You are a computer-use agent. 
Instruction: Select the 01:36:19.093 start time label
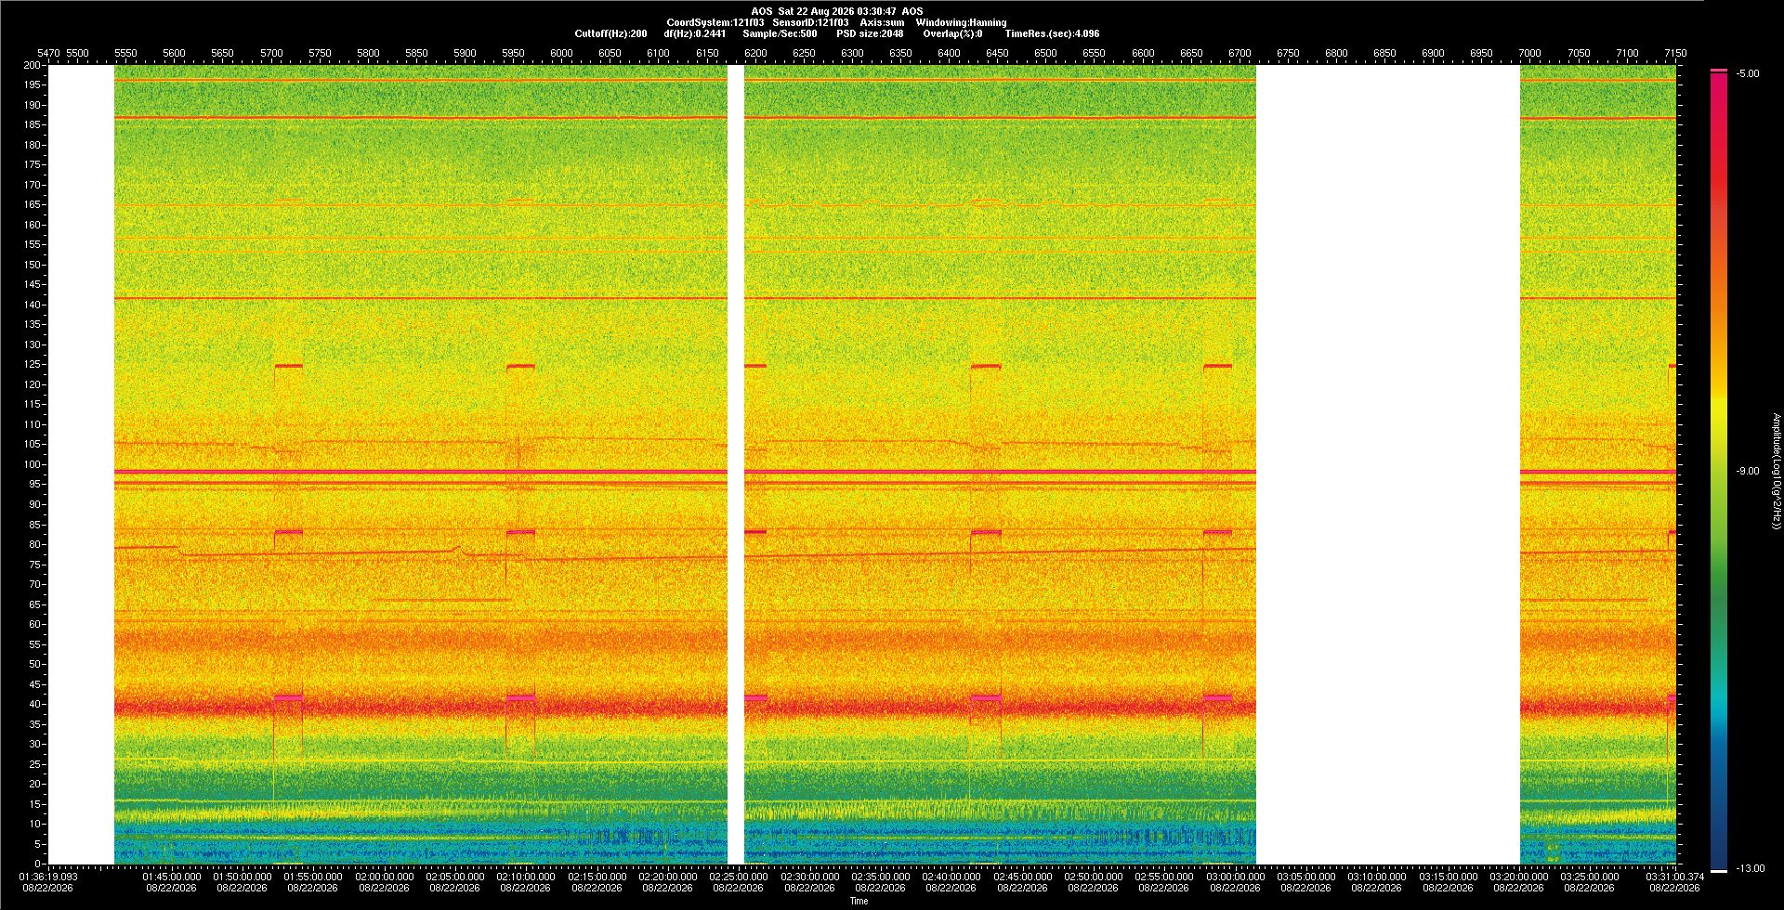48,876
